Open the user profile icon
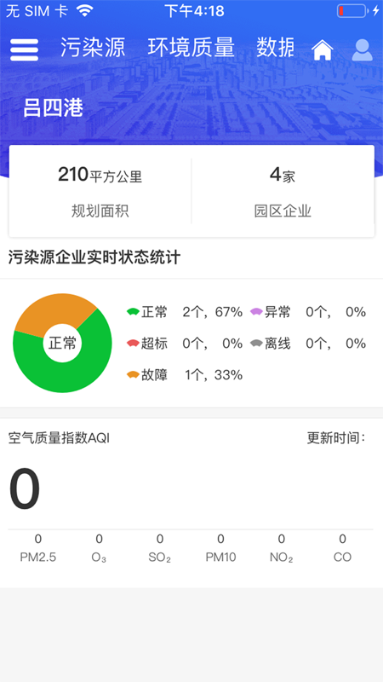The height and width of the screenshot is (682, 383). click(x=363, y=50)
